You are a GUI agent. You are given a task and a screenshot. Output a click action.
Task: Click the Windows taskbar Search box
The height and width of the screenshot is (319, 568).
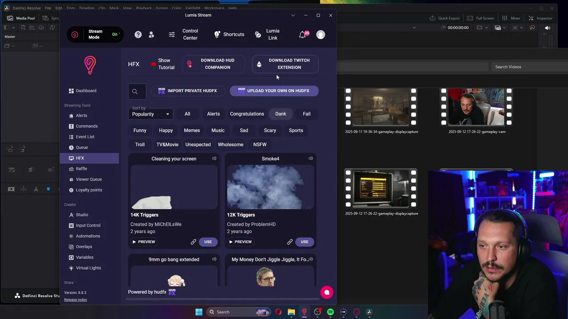(x=238, y=312)
